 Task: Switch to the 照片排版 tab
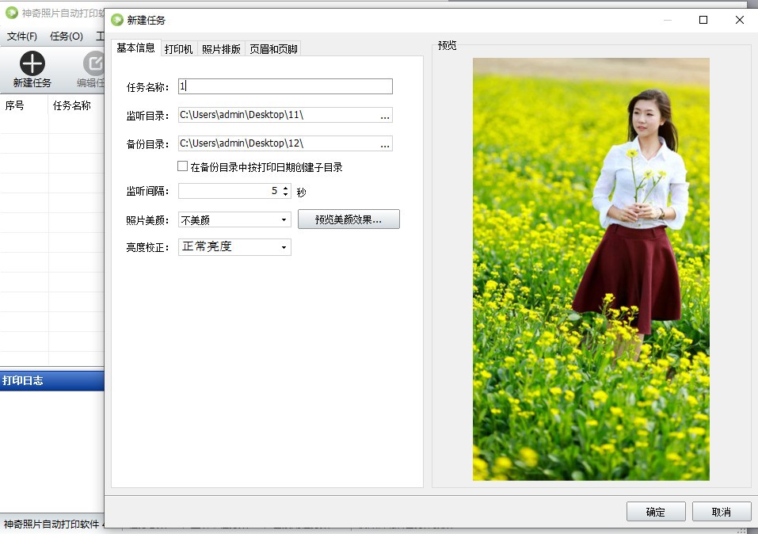221,49
